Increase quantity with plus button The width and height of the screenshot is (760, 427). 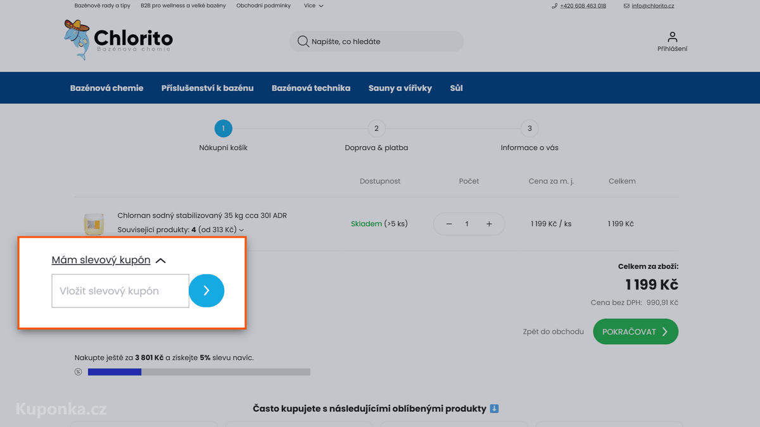click(489, 224)
